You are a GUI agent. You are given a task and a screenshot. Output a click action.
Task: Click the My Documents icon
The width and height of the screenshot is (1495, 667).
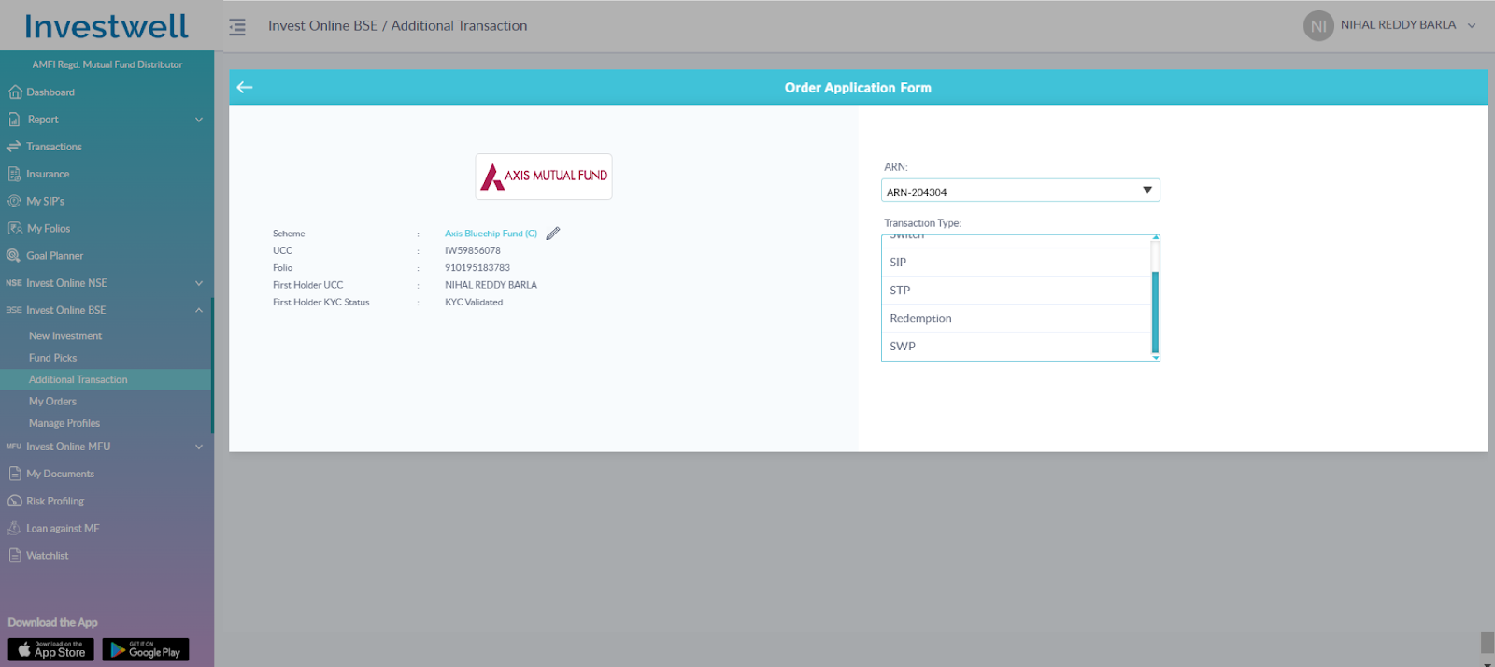[x=15, y=474]
